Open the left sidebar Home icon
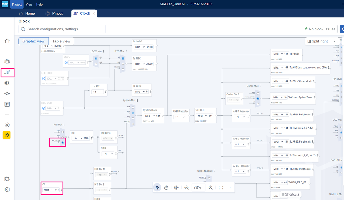This screenshot has height=200, width=344. pos(7,41)
